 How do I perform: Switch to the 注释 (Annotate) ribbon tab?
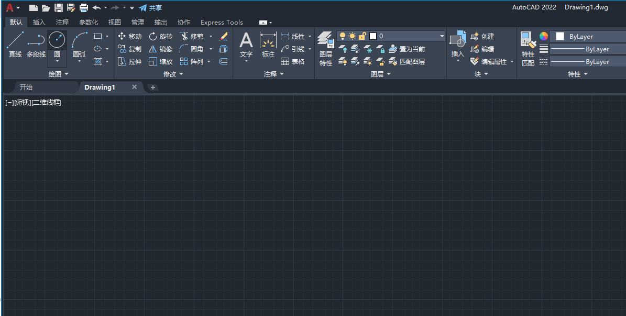62,22
